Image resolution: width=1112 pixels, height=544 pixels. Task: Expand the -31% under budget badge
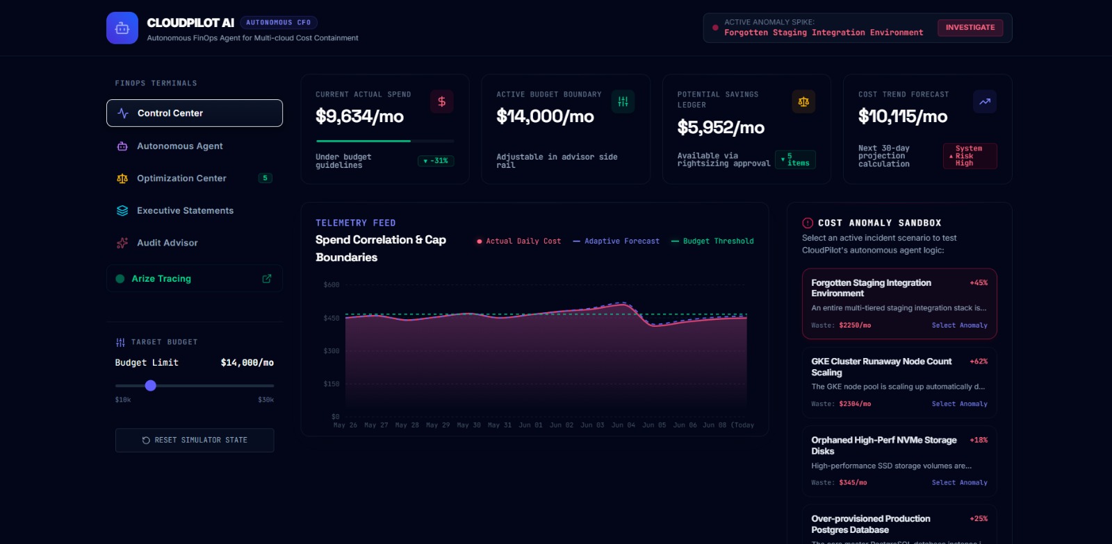click(436, 161)
